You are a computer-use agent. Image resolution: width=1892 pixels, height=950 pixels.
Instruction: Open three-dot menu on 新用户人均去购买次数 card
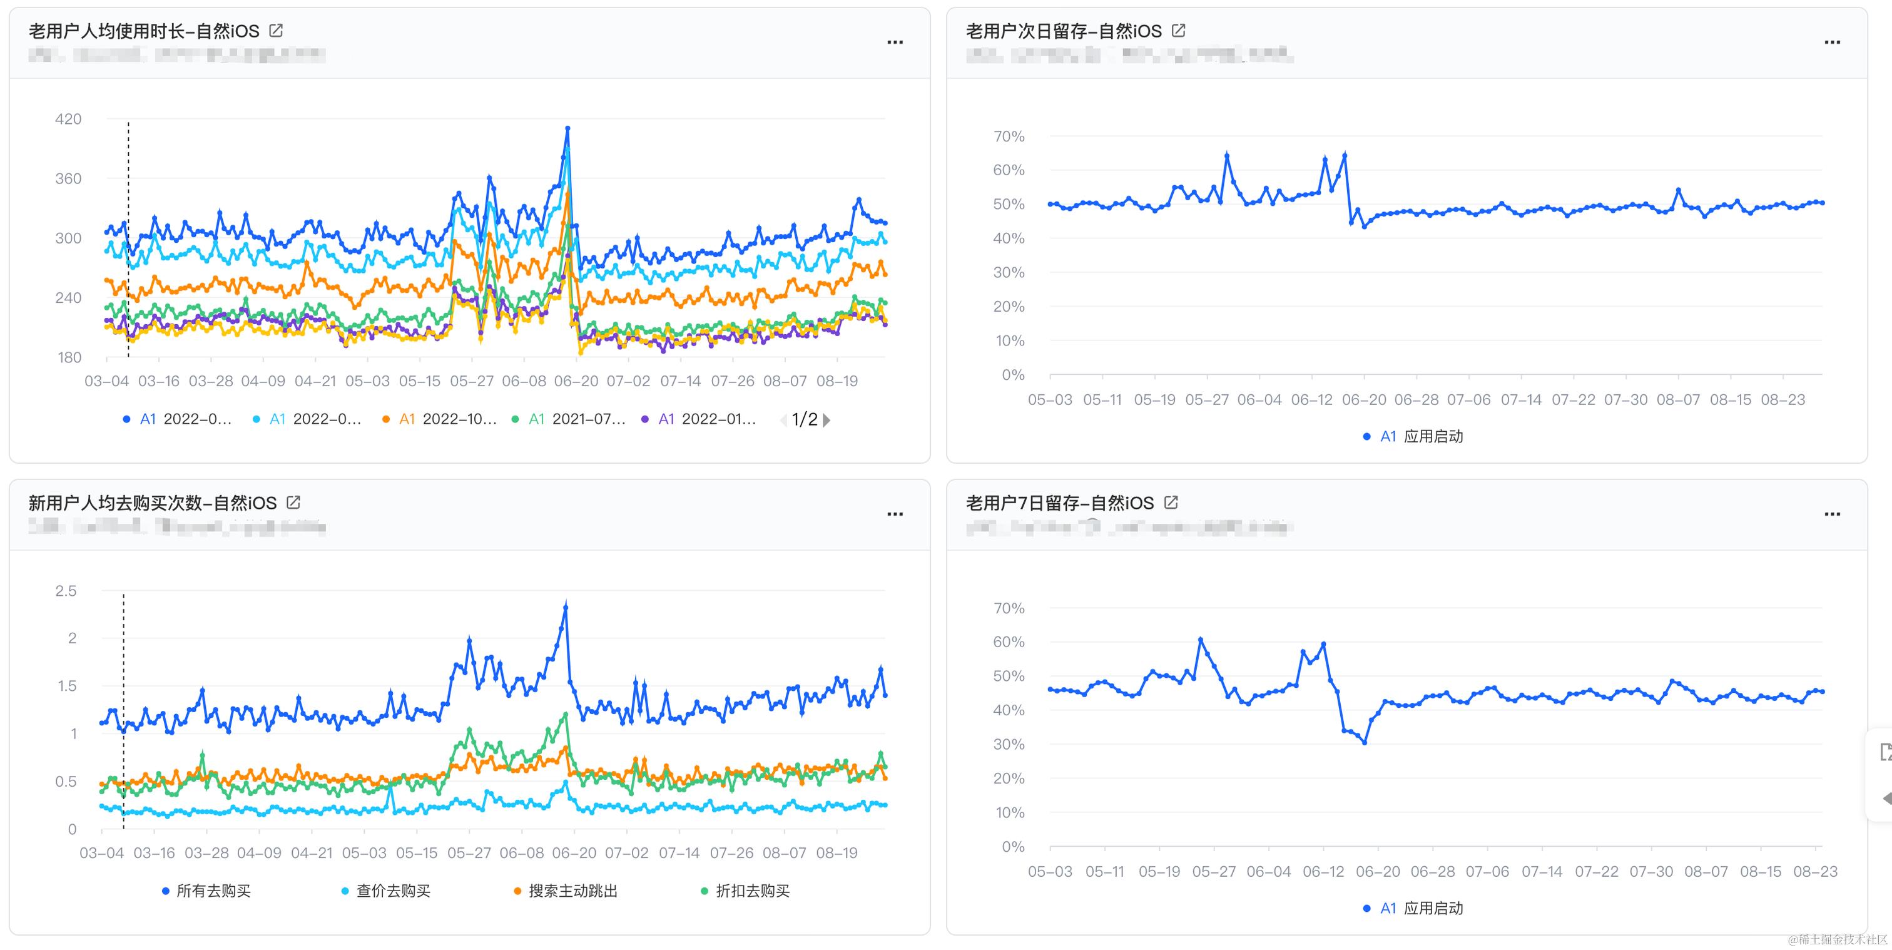[895, 514]
